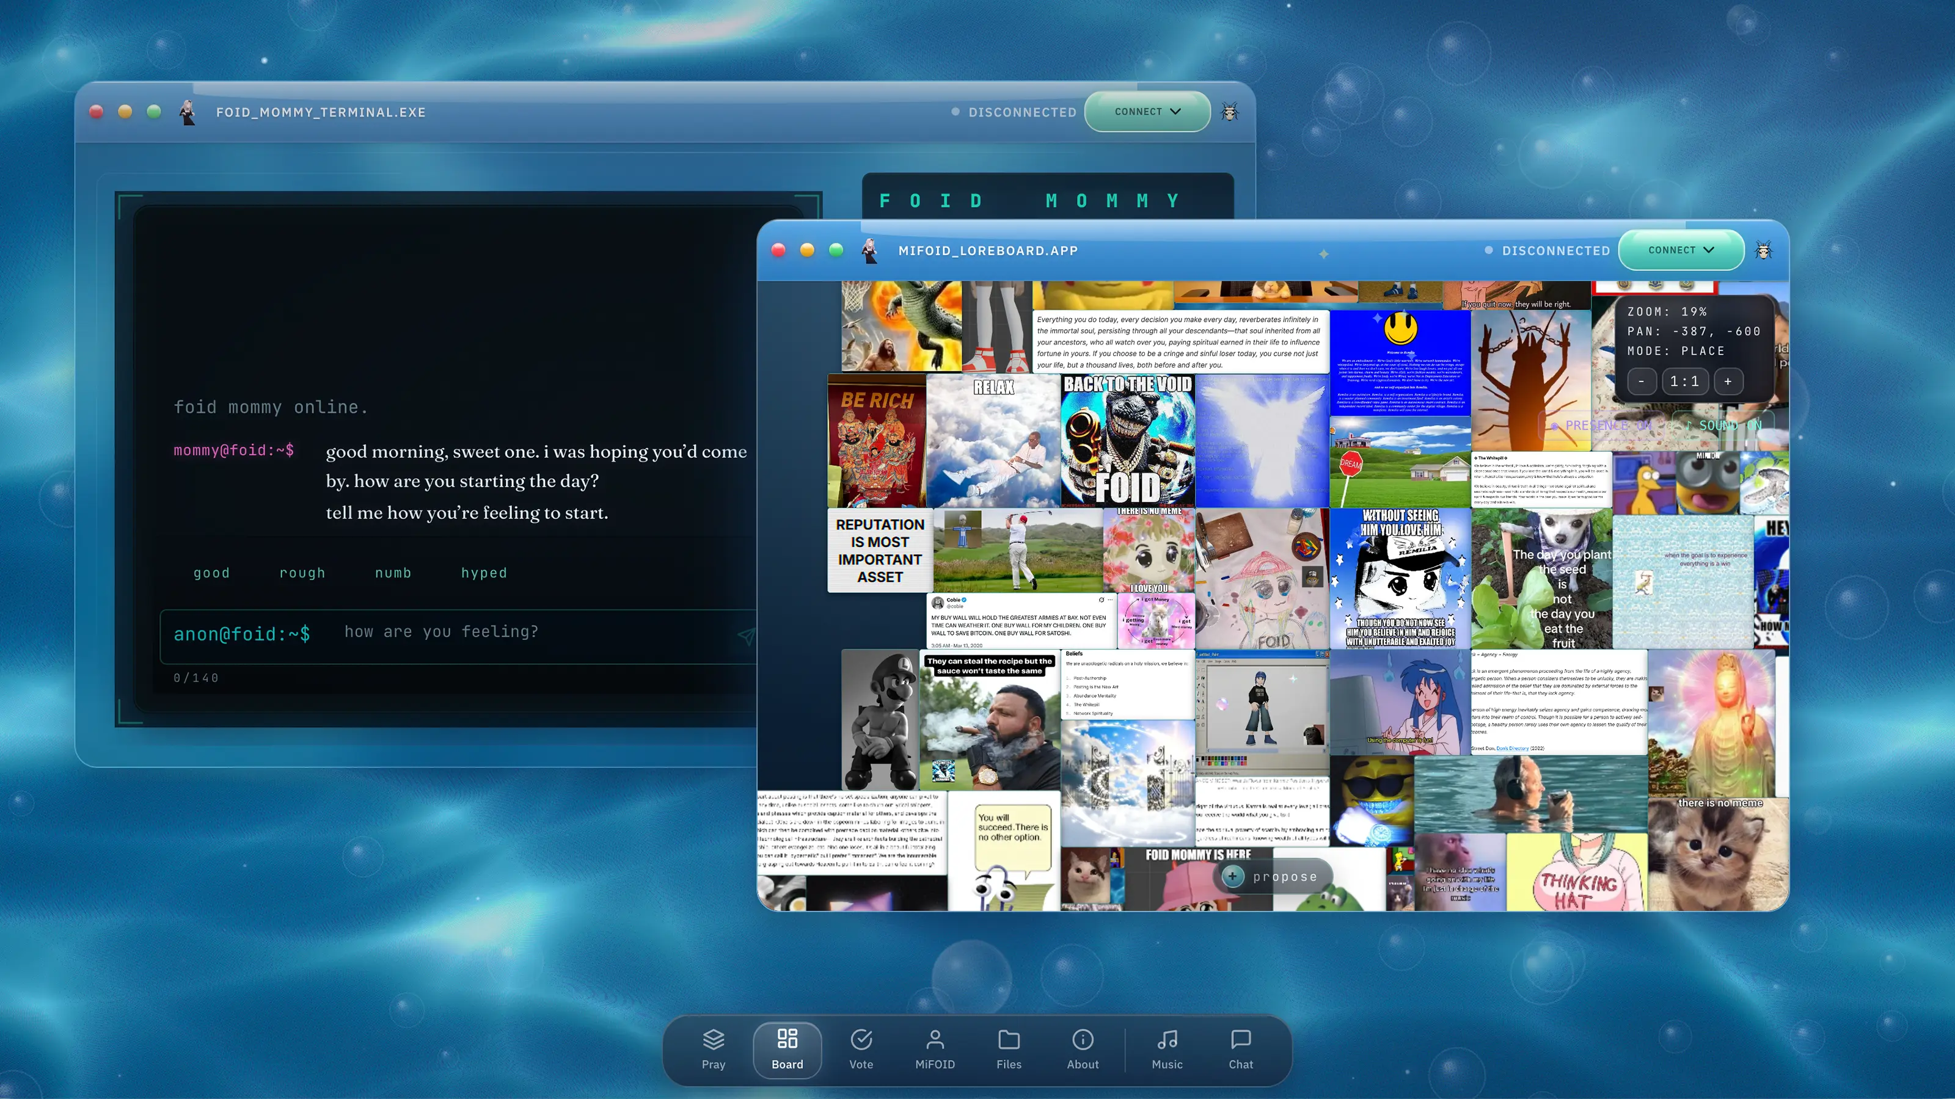Open Music from the dock
The width and height of the screenshot is (1955, 1099).
pyautogui.click(x=1166, y=1049)
